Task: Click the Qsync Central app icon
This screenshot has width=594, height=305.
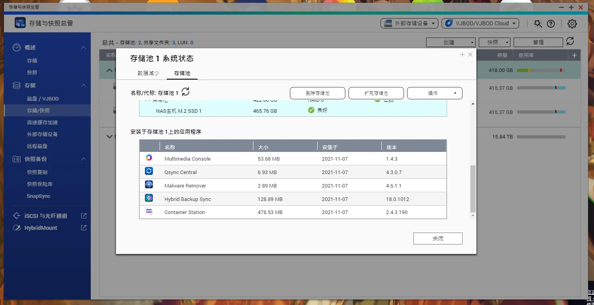Action: (x=149, y=171)
